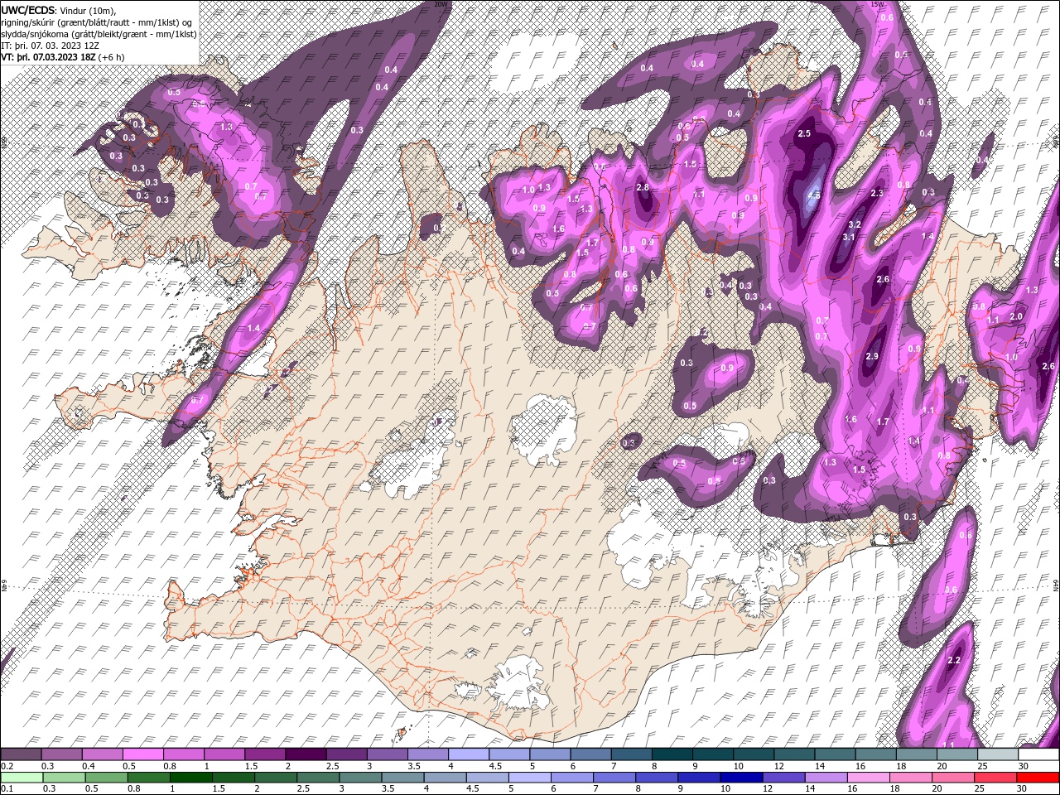Viewport: 1060px width, 795px height.
Task: Click the VT: þri. 07.03.2023 18Z valid time
Action: [x=48, y=56]
